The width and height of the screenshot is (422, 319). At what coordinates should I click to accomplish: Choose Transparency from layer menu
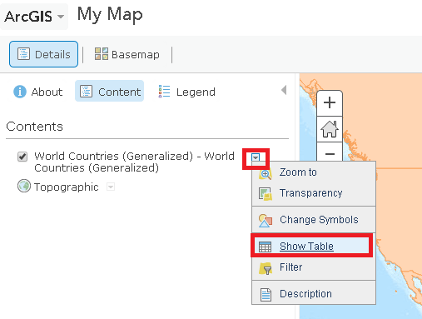(x=314, y=193)
